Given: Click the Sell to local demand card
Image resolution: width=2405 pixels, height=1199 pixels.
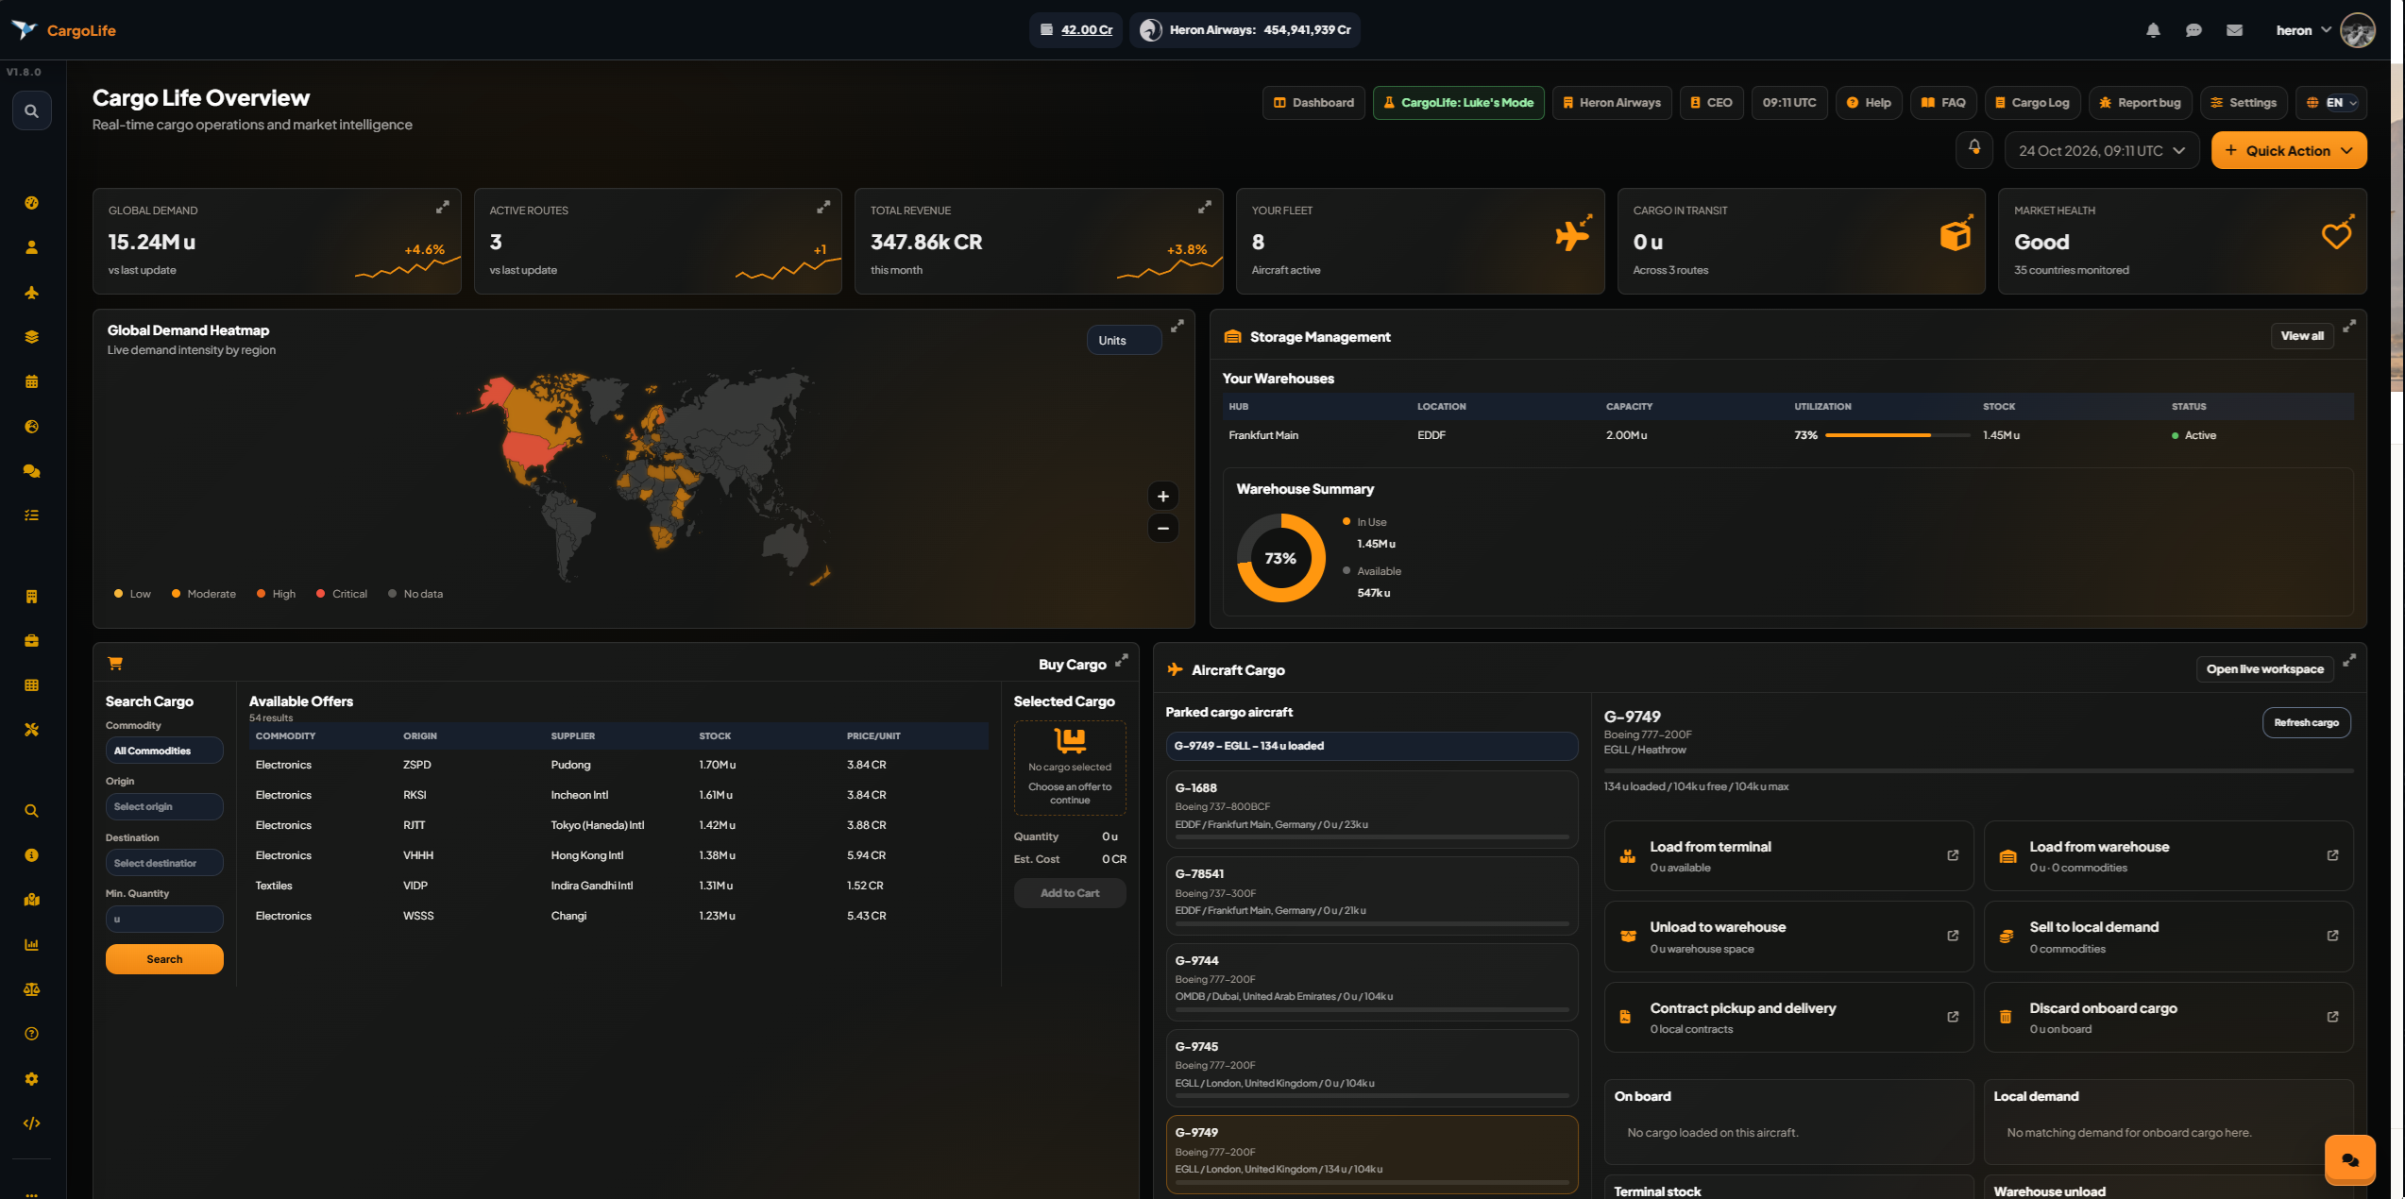Looking at the screenshot, I should click(2168, 937).
